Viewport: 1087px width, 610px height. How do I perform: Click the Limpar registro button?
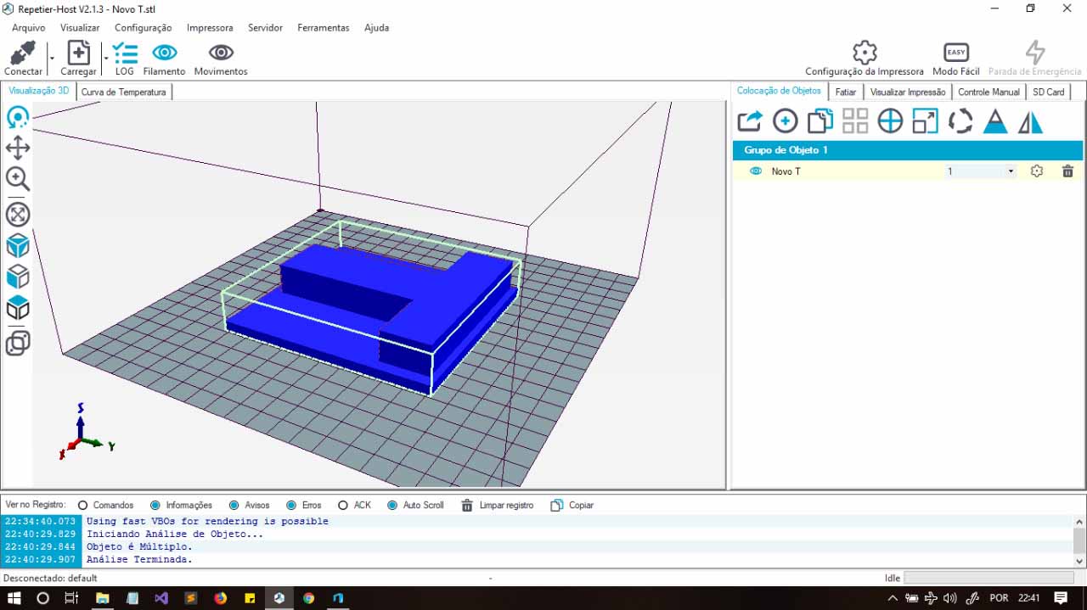click(498, 506)
